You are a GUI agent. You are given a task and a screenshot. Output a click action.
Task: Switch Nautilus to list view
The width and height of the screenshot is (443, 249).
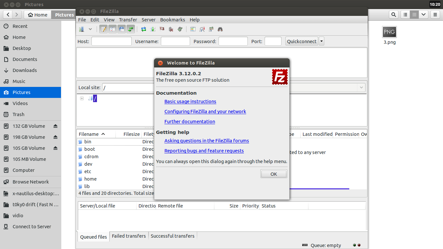[405, 15]
